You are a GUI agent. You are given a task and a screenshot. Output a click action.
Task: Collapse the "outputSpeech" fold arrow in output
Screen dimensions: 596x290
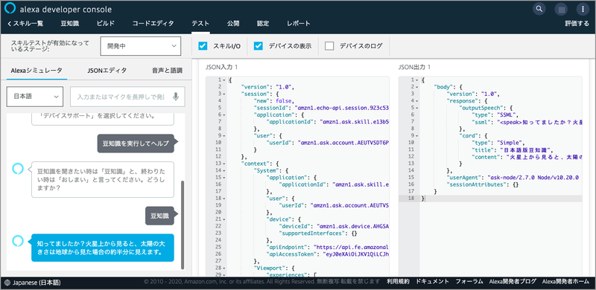click(417, 108)
